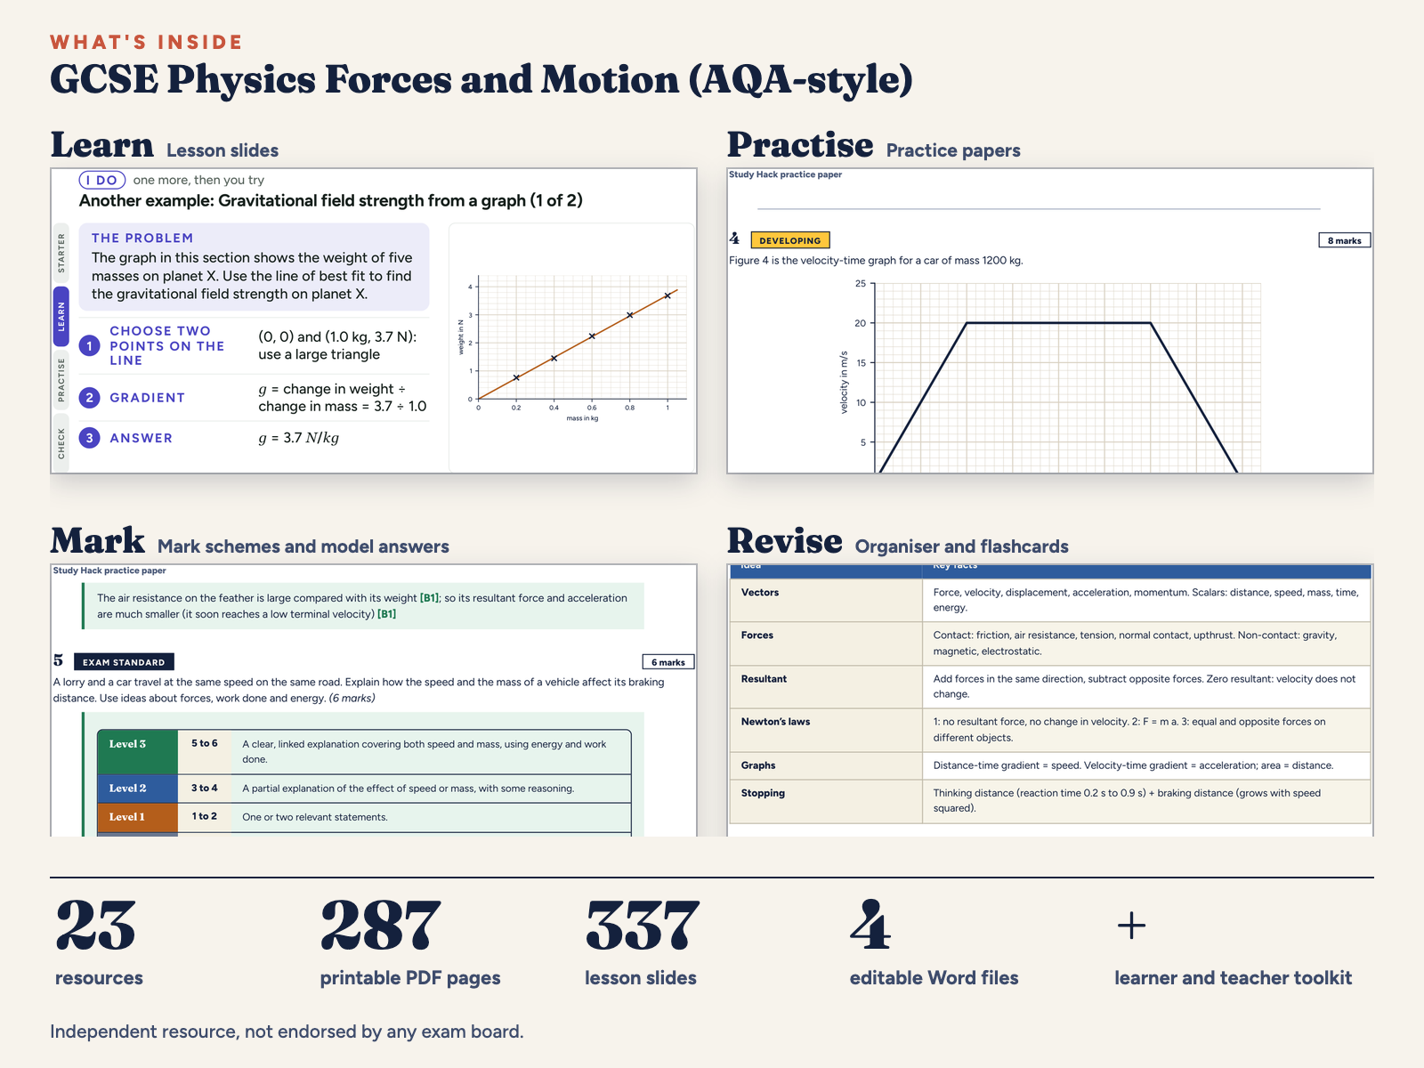Click the Stopping row heading
This screenshot has width=1424, height=1068.
pos(763,793)
